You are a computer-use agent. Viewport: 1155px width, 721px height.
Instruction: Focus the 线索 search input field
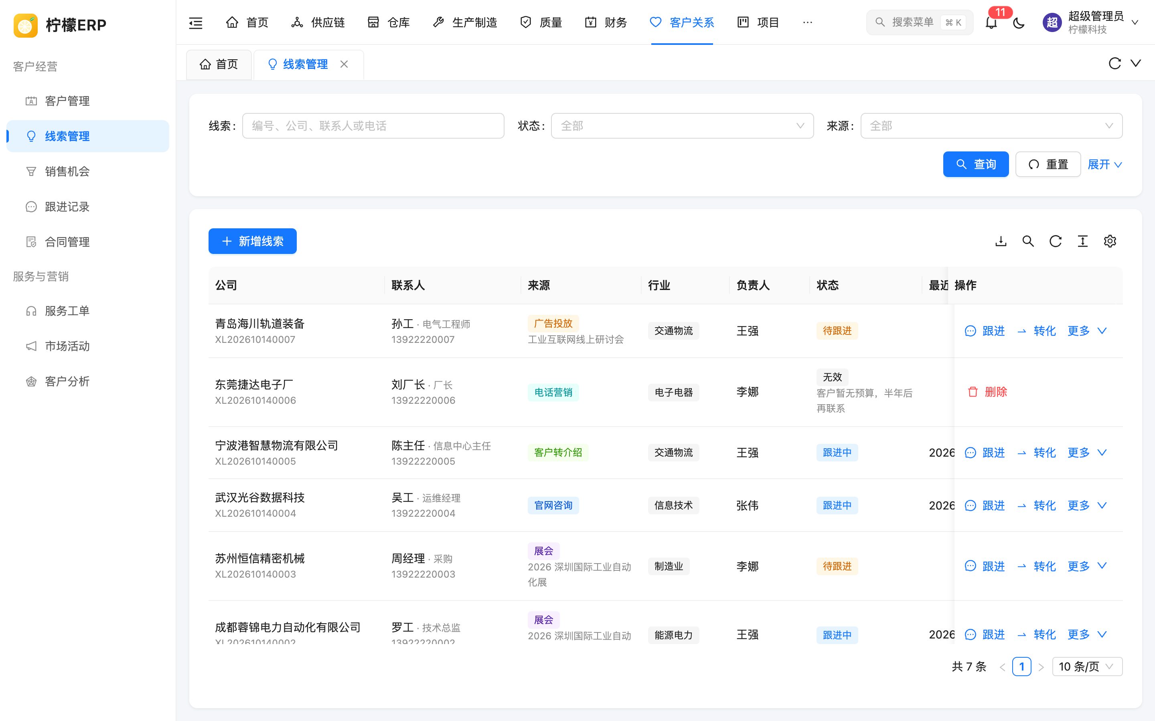pyautogui.click(x=373, y=126)
